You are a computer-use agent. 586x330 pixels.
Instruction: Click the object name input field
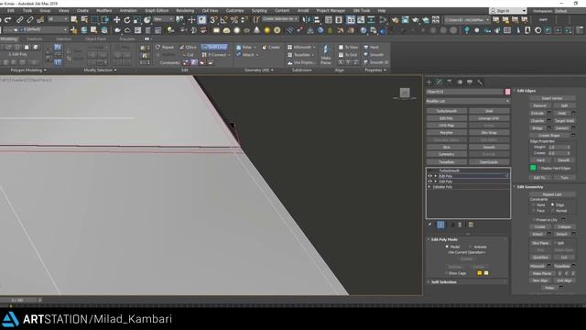[x=464, y=92]
